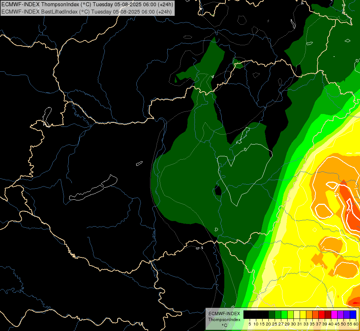Click the dark red 39–40 legend swatch
The height and width of the screenshot is (331, 360).
coord(328,315)
